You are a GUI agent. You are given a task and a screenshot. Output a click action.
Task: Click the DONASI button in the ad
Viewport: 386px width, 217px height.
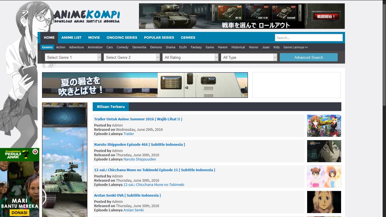(x=20, y=212)
